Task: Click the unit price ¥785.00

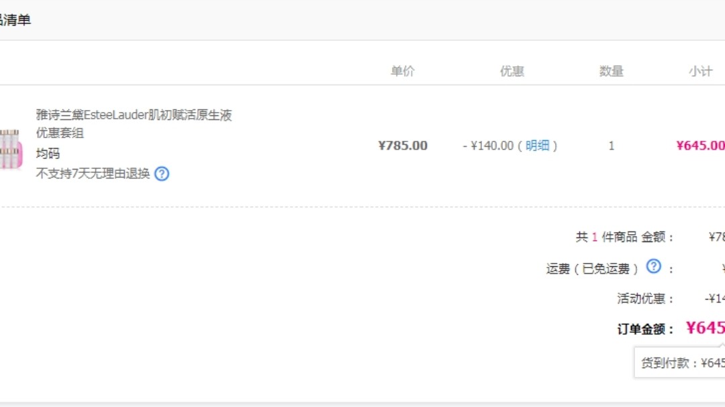Action: [402, 146]
